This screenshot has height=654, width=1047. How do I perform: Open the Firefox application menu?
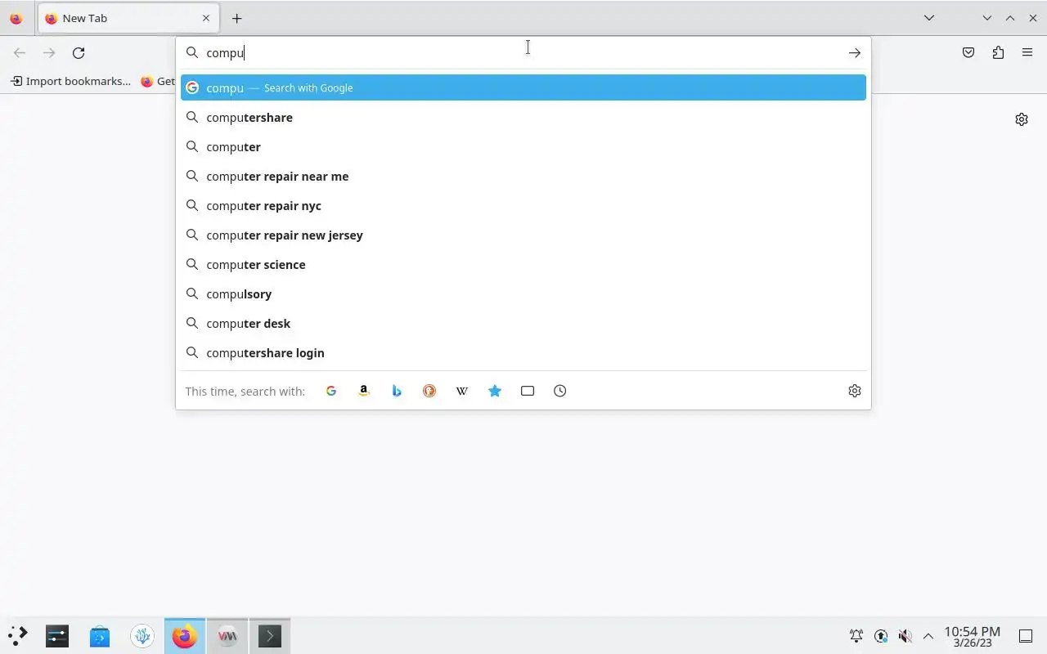(x=1027, y=53)
